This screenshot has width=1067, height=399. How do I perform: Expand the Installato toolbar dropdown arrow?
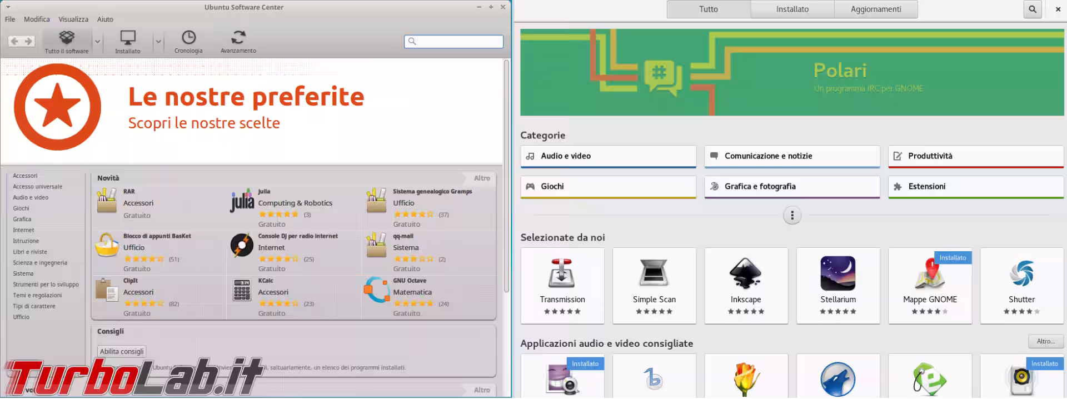click(158, 42)
